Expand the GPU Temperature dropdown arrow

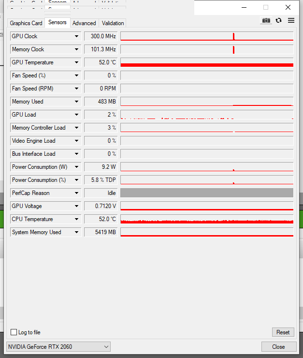click(x=76, y=62)
